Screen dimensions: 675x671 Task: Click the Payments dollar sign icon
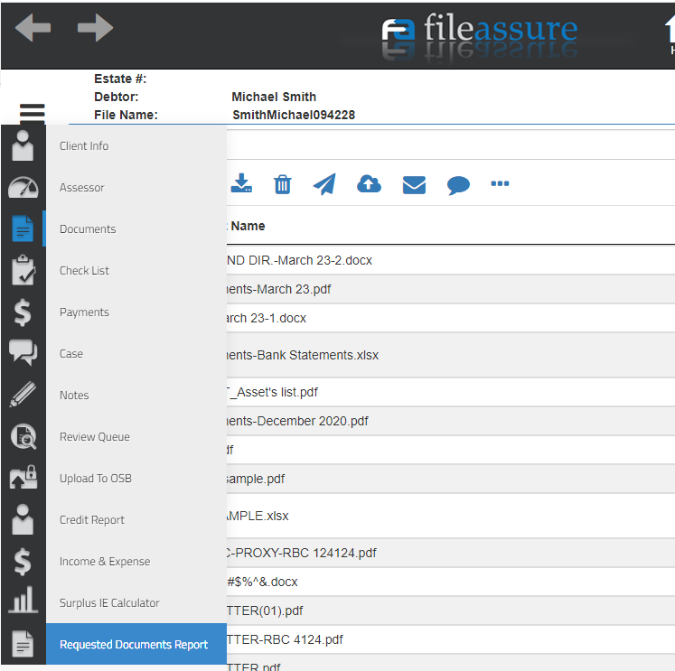coord(23,312)
